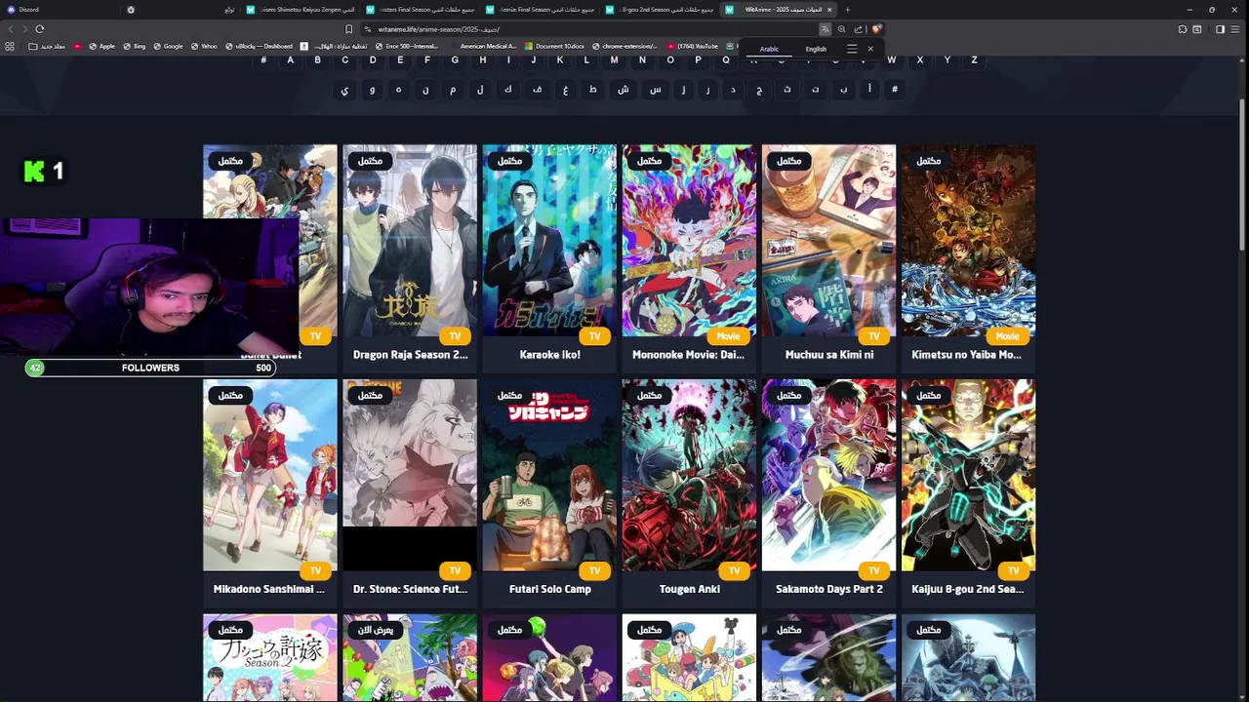Open the Futari Solo Camp poster

(549, 475)
